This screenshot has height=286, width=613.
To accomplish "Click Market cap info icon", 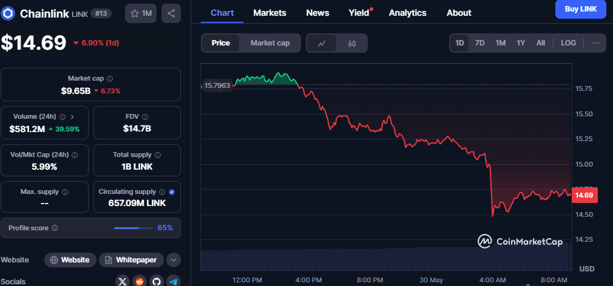I will [110, 78].
